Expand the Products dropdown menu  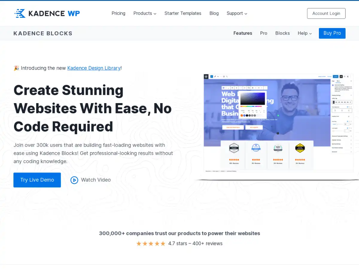[x=145, y=13]
